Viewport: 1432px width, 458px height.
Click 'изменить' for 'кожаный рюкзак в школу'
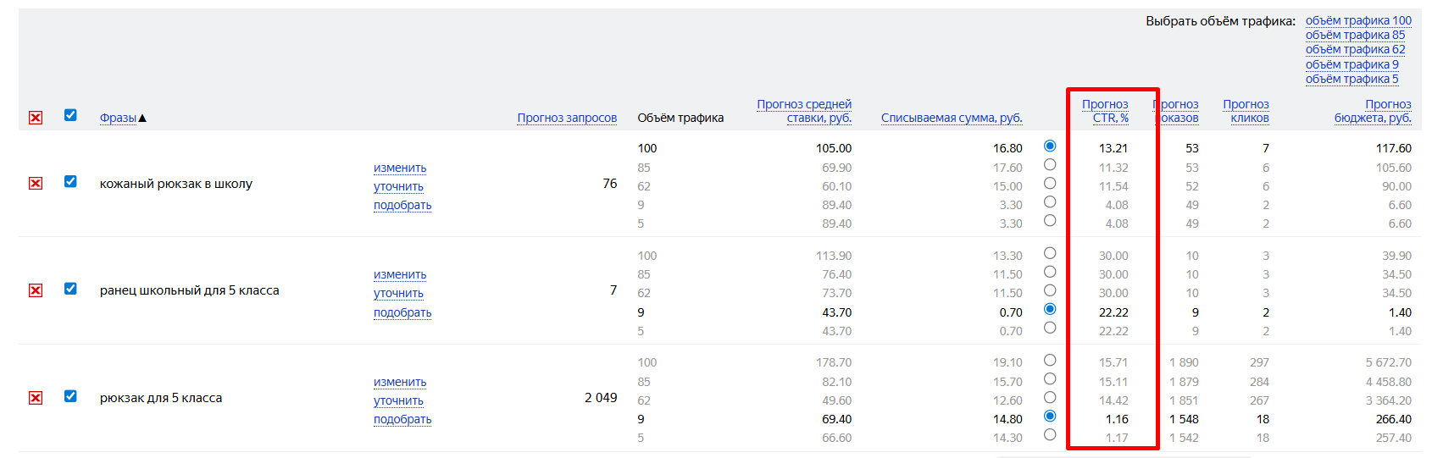coord(400,168)
